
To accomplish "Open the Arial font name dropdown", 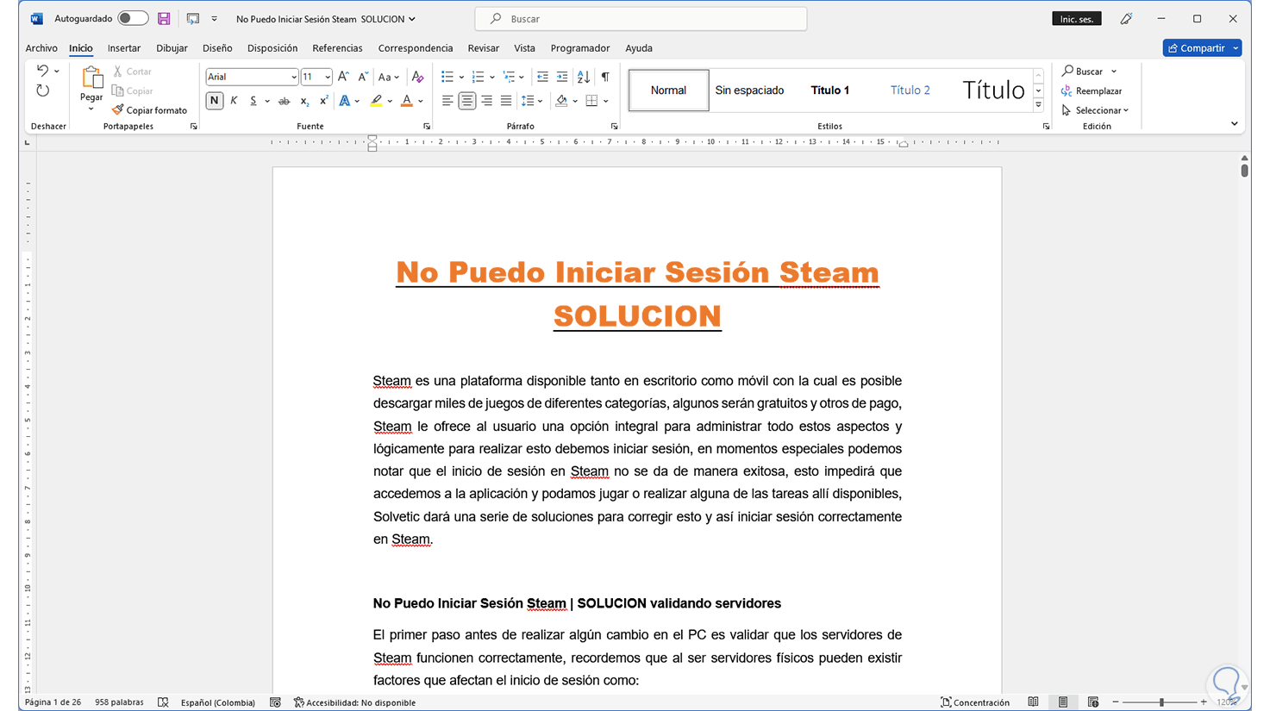I will [293, 78].
